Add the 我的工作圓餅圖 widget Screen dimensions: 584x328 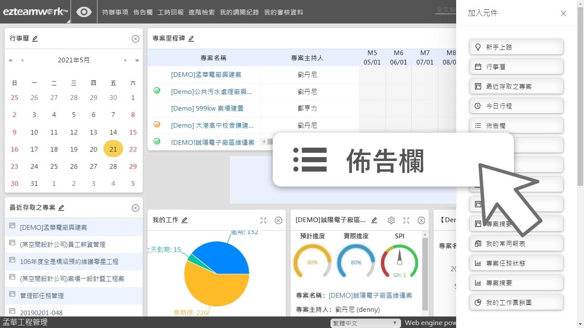coord(516,302)
